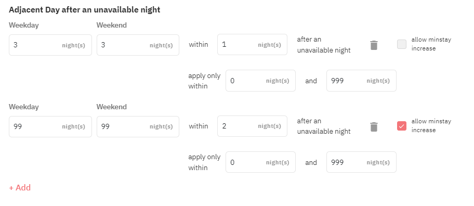The image size is (474, 206).
Task: Click the Weekday label above the 99 field
Action: [x=24, y=107]
